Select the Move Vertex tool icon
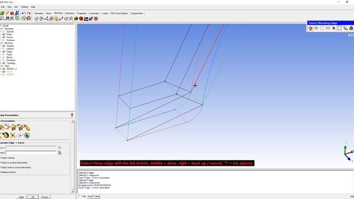 click(x=61, y=19)
